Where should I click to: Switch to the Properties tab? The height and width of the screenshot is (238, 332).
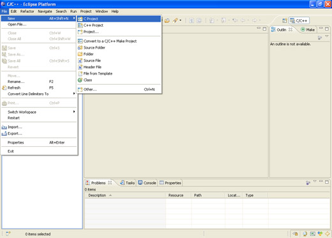(170, 183)
